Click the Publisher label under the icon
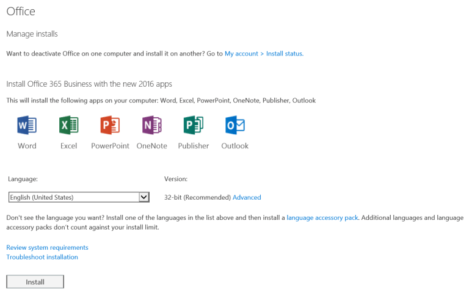The image size is (469, 293). pos(193,146)
